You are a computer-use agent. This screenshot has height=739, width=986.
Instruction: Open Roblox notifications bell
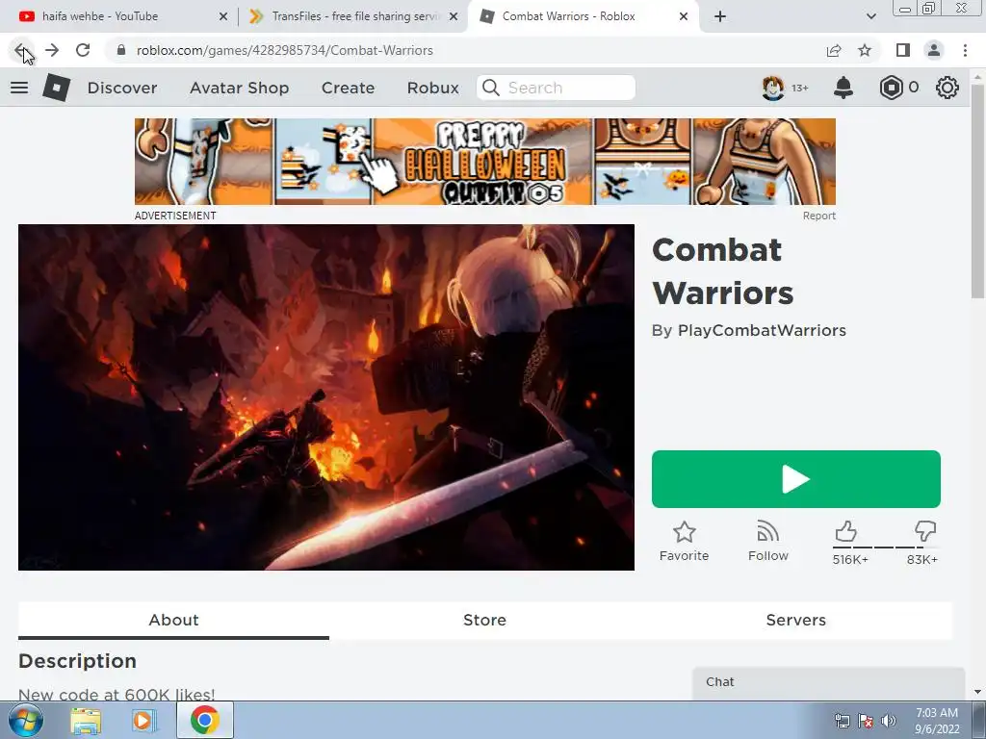point(843,88)
